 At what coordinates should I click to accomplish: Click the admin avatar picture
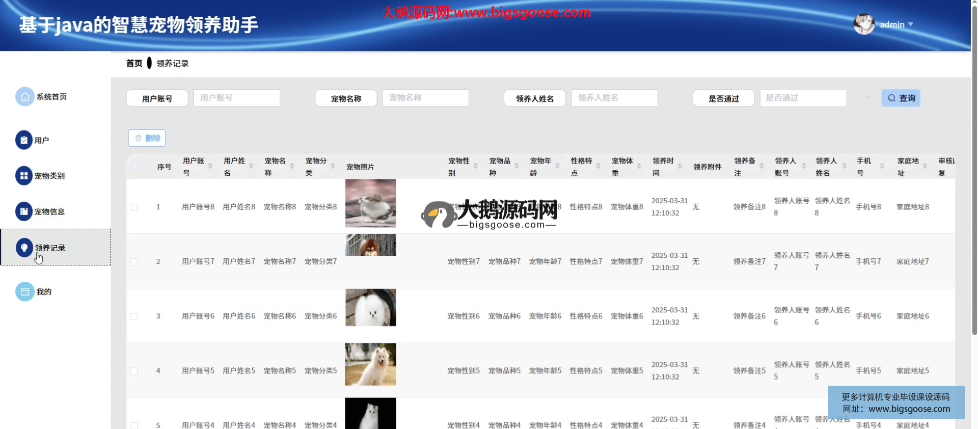click(x=864, y=24)
